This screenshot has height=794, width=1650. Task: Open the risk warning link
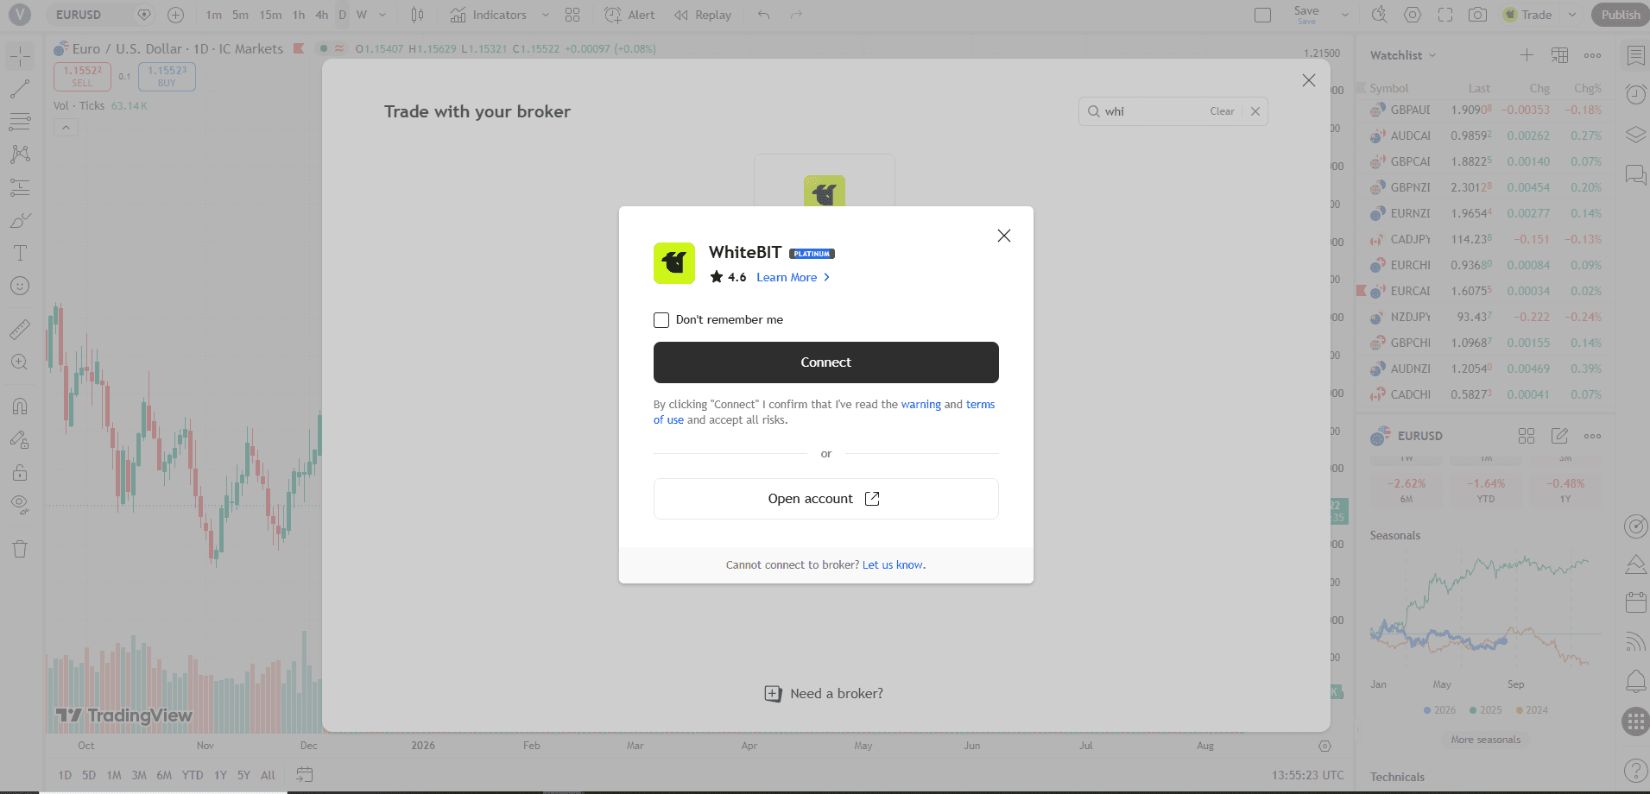[920, 404]
